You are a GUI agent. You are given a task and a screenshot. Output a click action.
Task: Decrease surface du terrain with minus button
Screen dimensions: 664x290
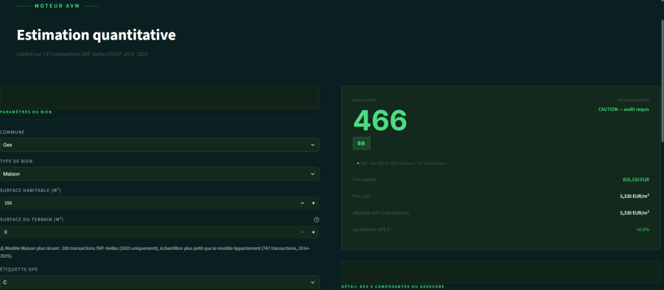[302, 232]
